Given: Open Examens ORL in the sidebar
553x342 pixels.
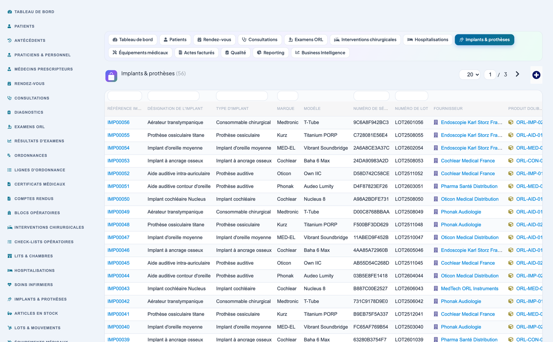Looking at the screenshot, I should coord(26,127).
